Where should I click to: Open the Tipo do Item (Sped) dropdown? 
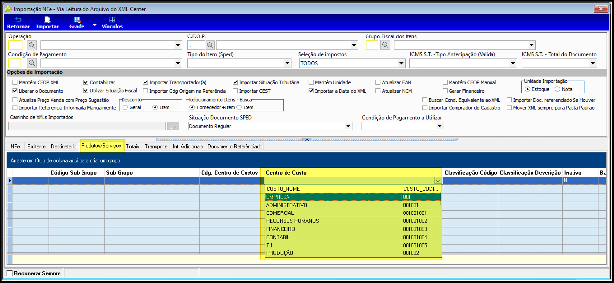click(288, 63)
